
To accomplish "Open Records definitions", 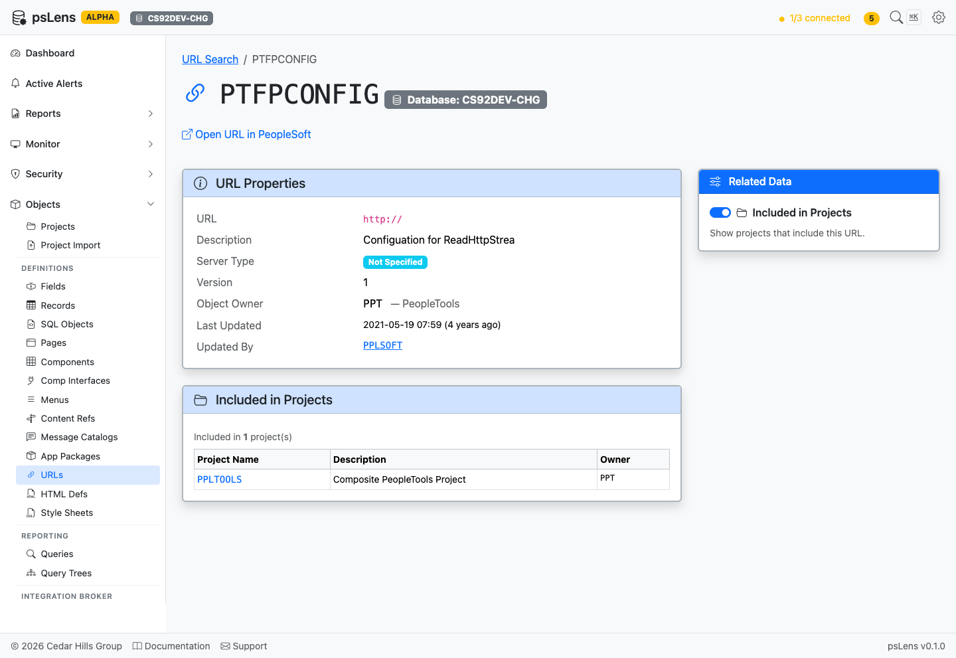I will tap(88, 305).
